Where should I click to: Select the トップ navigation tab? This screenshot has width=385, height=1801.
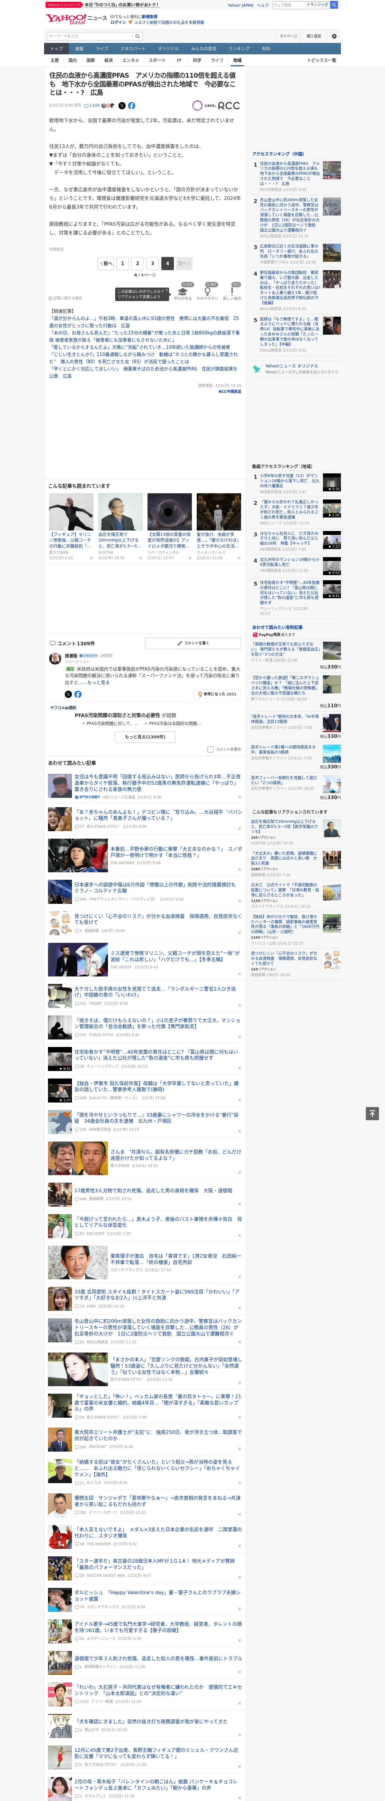coord(57,49)
